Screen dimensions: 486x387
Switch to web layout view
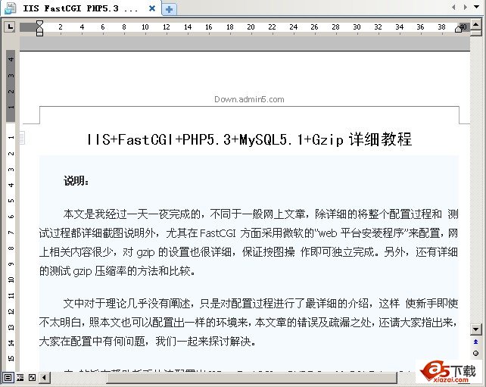[x=32, y=377]
